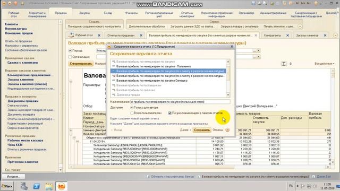Toggle the Период checkbox in the report
This screenshot has width=340, height=191.
click(70, 50)
